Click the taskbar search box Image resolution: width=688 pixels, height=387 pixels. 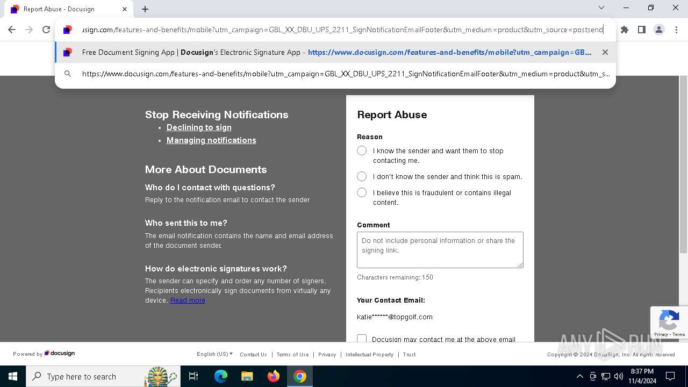click(103, 376)
